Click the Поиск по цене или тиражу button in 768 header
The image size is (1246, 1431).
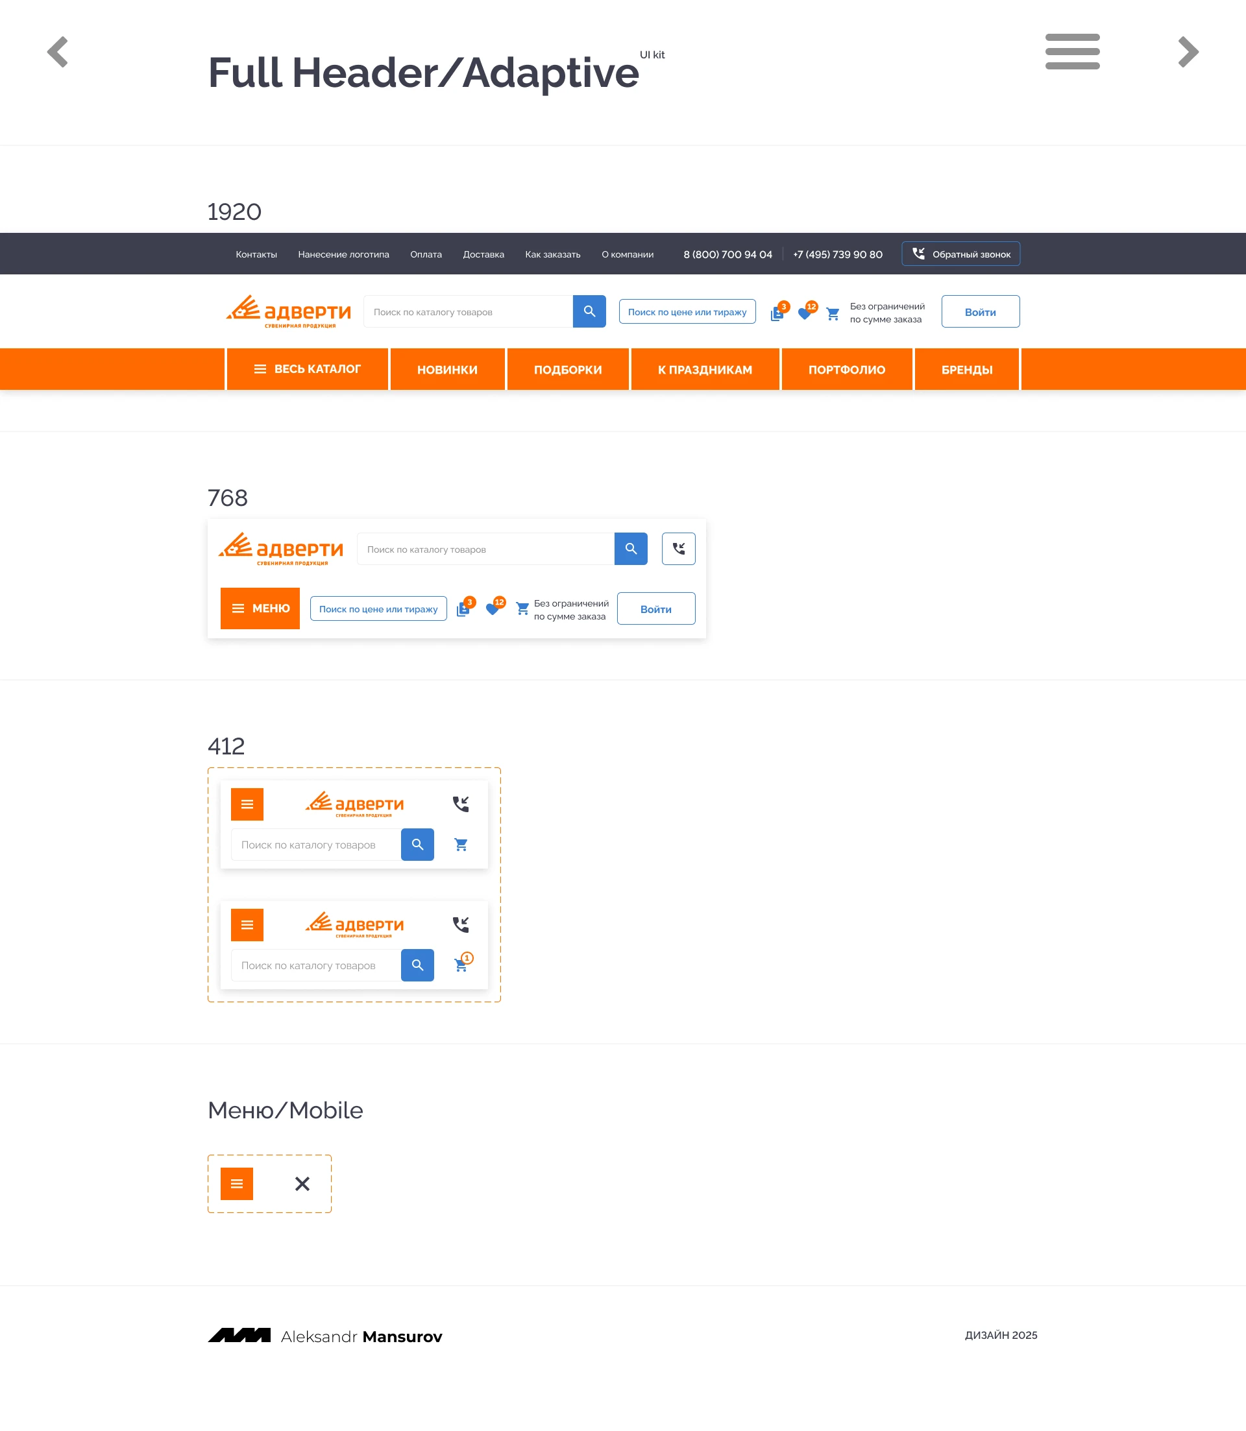(378, 609)
